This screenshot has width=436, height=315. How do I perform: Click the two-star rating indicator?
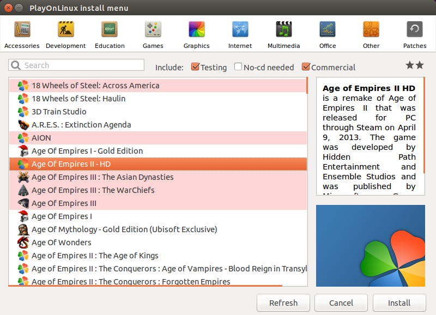coord(415,65)
